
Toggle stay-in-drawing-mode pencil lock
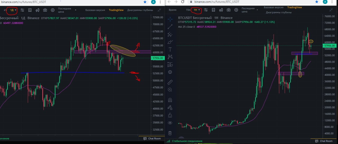click(x=170, y=107)
